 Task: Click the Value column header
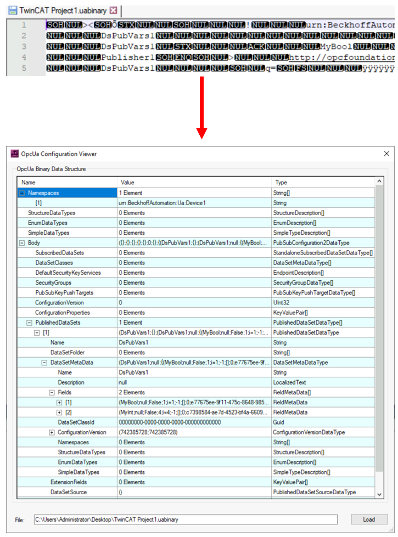(194, 182)
